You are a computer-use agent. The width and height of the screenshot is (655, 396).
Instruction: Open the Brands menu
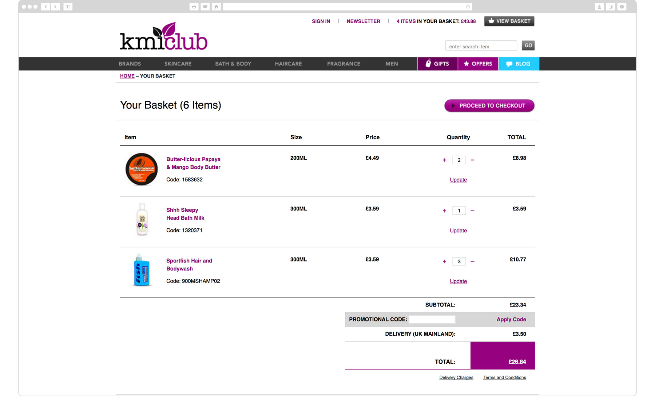click(130, 64)
